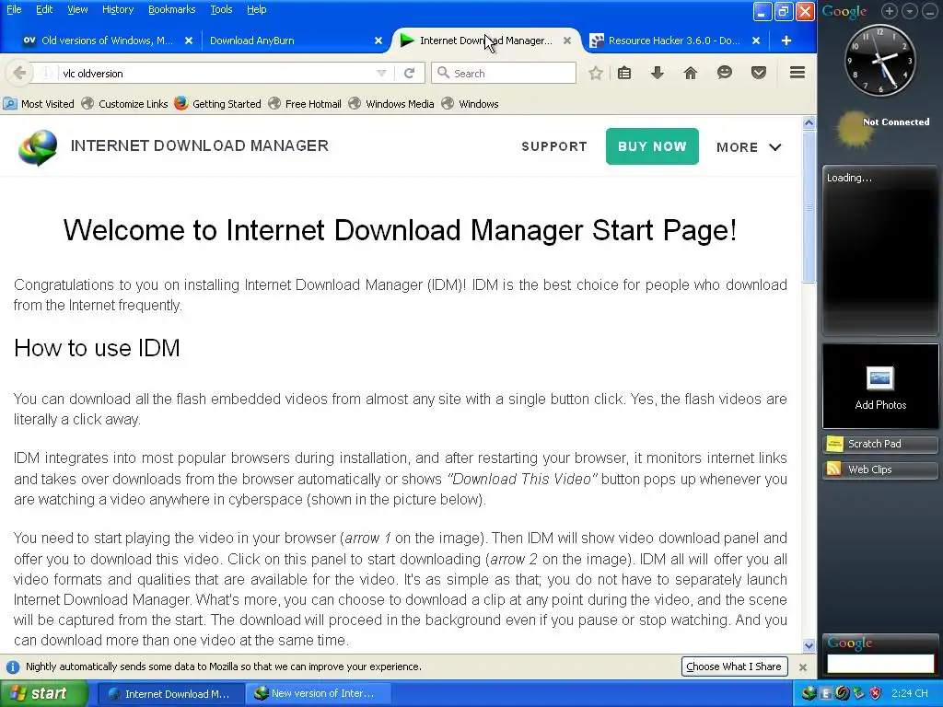Click the page scrollbar down arrow
This screenshot has height=707, width=943.
809,645
